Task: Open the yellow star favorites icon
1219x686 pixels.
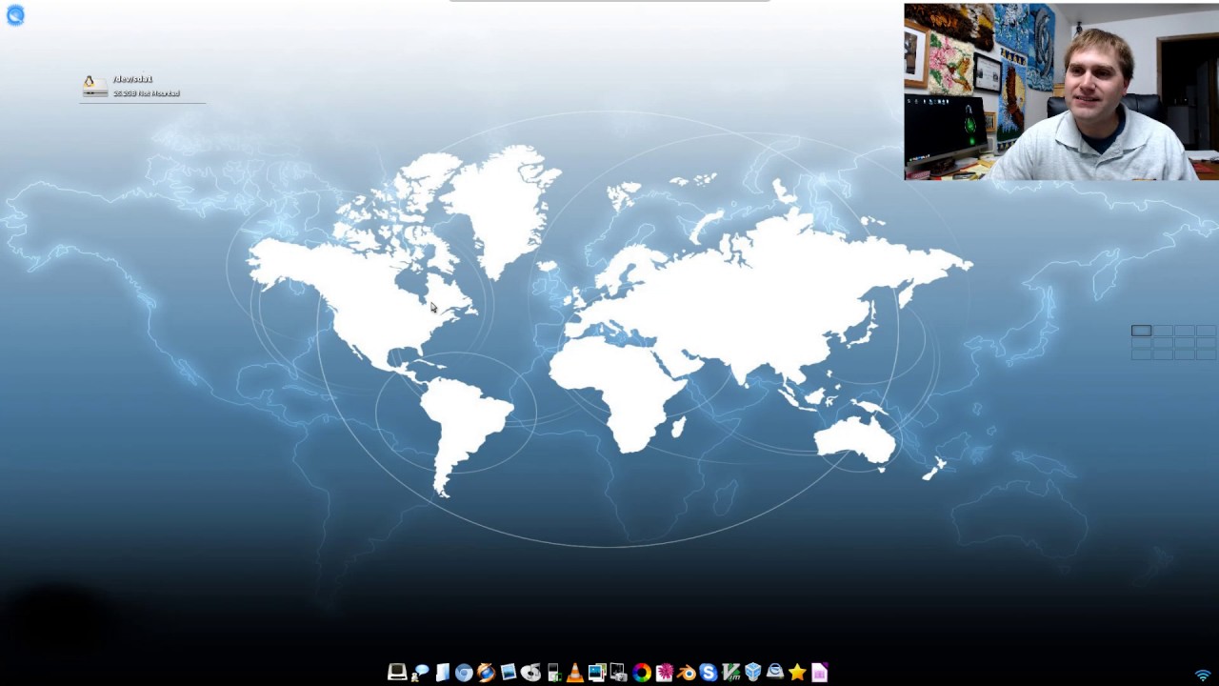Action: (797, 673)
